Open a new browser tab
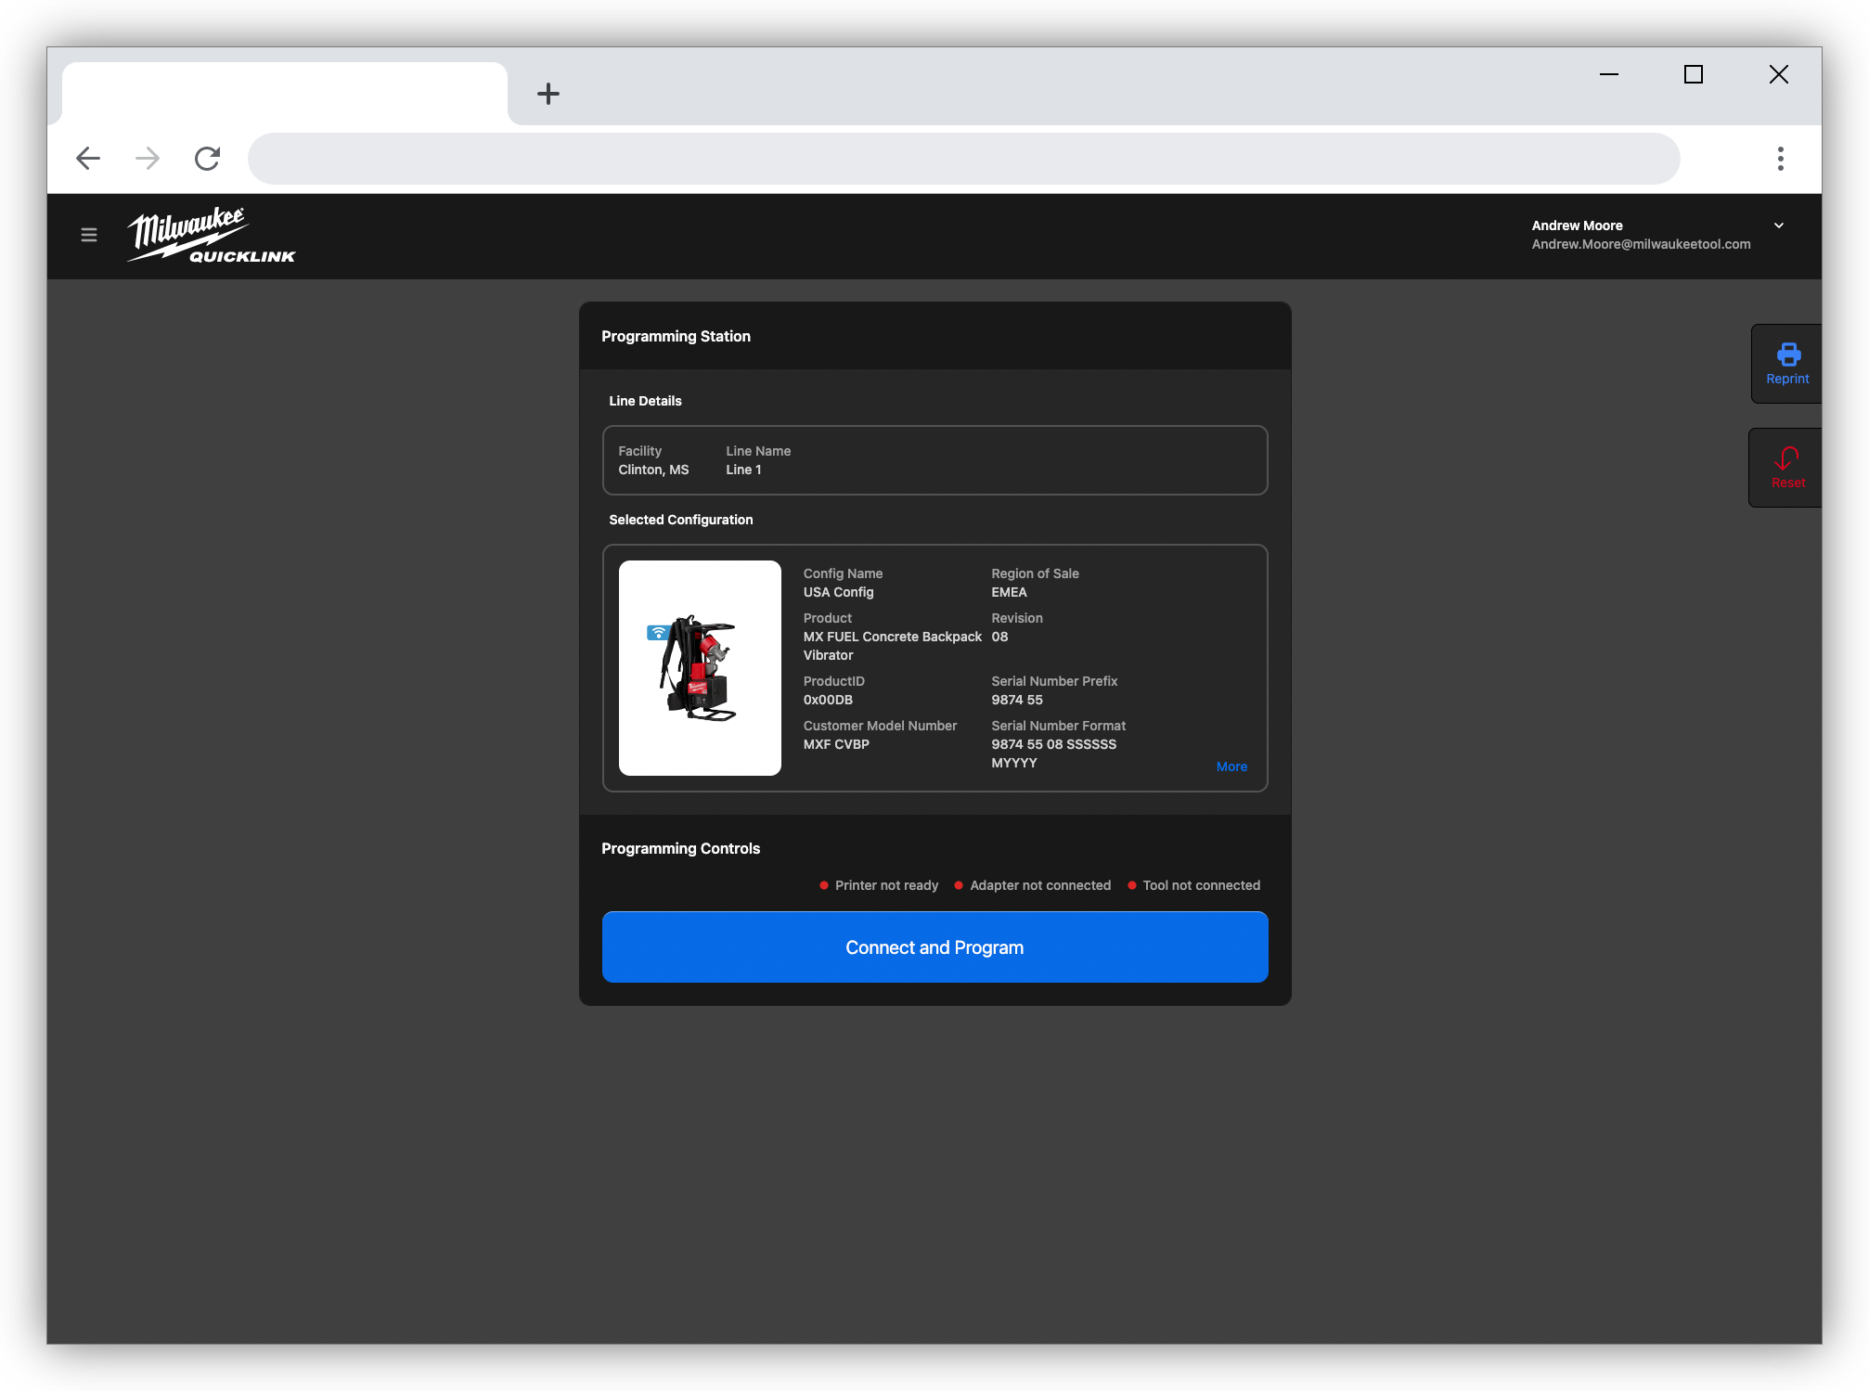The height and width of the screenshot is (1391, 1869). point(548,94)
